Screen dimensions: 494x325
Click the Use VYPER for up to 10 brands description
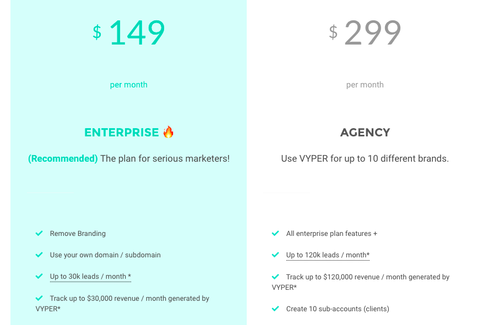click(x=365, y=158)
